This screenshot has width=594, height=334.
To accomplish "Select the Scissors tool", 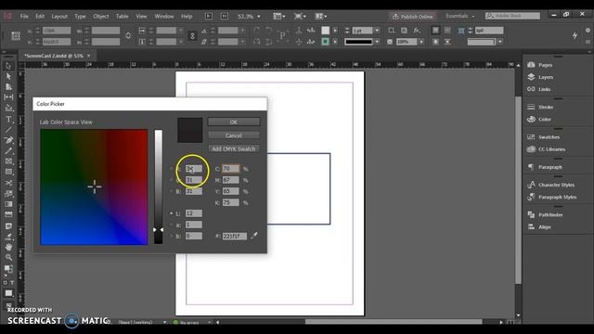I will pyautogui.click(x=8, y=183).
